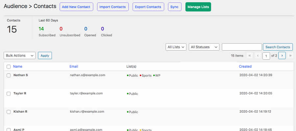296x131 pixels.
Task: Check the box for Nathan S
Action: click(x=9, y=75)
